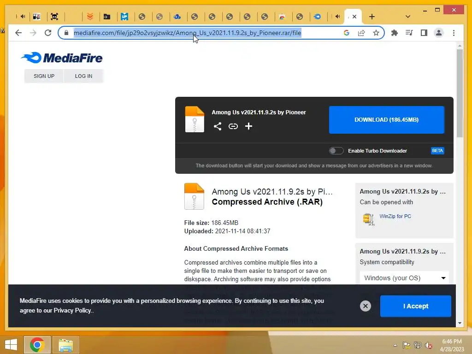The width and height of the screenshot is (472, 354).
Task: Click the SIGN UP button
Action: (x=44, y=76)
